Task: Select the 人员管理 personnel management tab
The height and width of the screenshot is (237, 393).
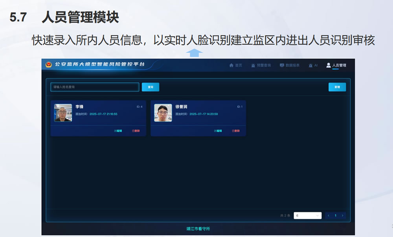Action: click(x=336, y=65)
